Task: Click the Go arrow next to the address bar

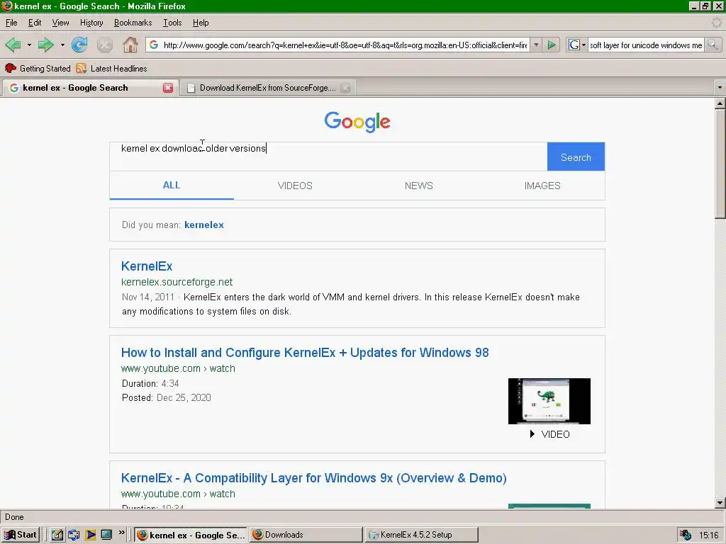Action: coord(552,45)
